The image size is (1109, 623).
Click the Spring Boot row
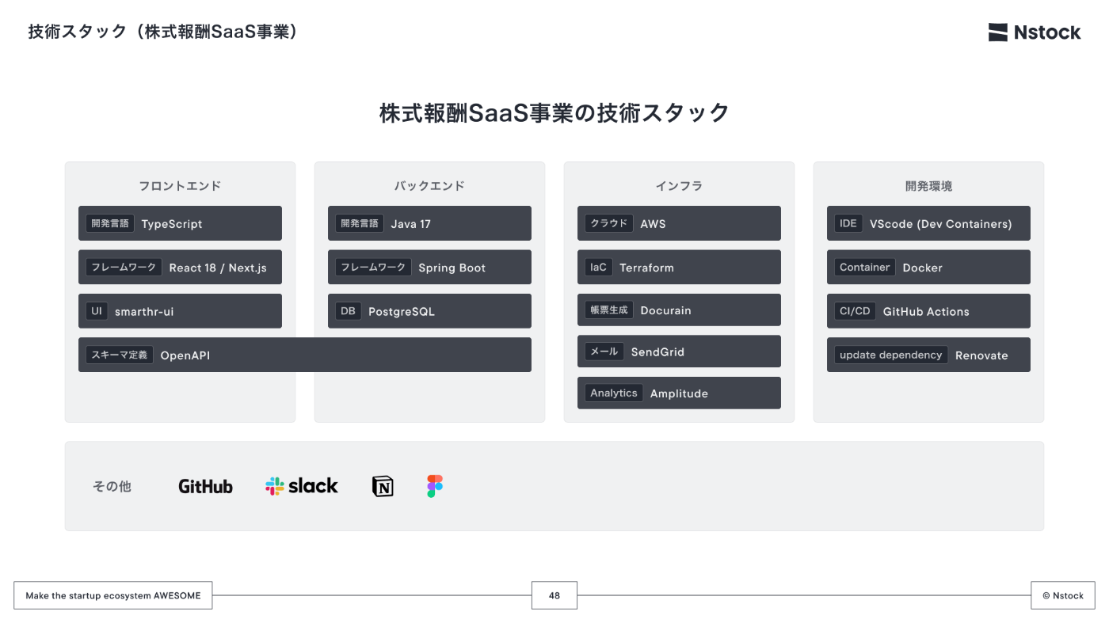tap(429, 268)
